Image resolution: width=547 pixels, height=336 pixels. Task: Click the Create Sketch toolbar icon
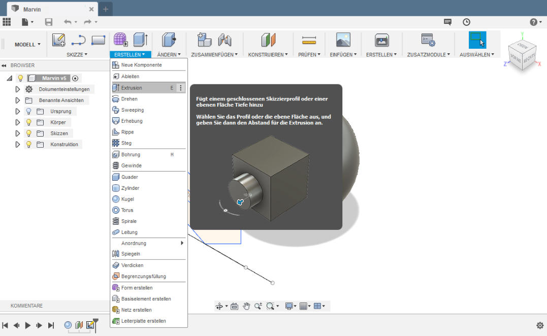[x=59, y=40]
